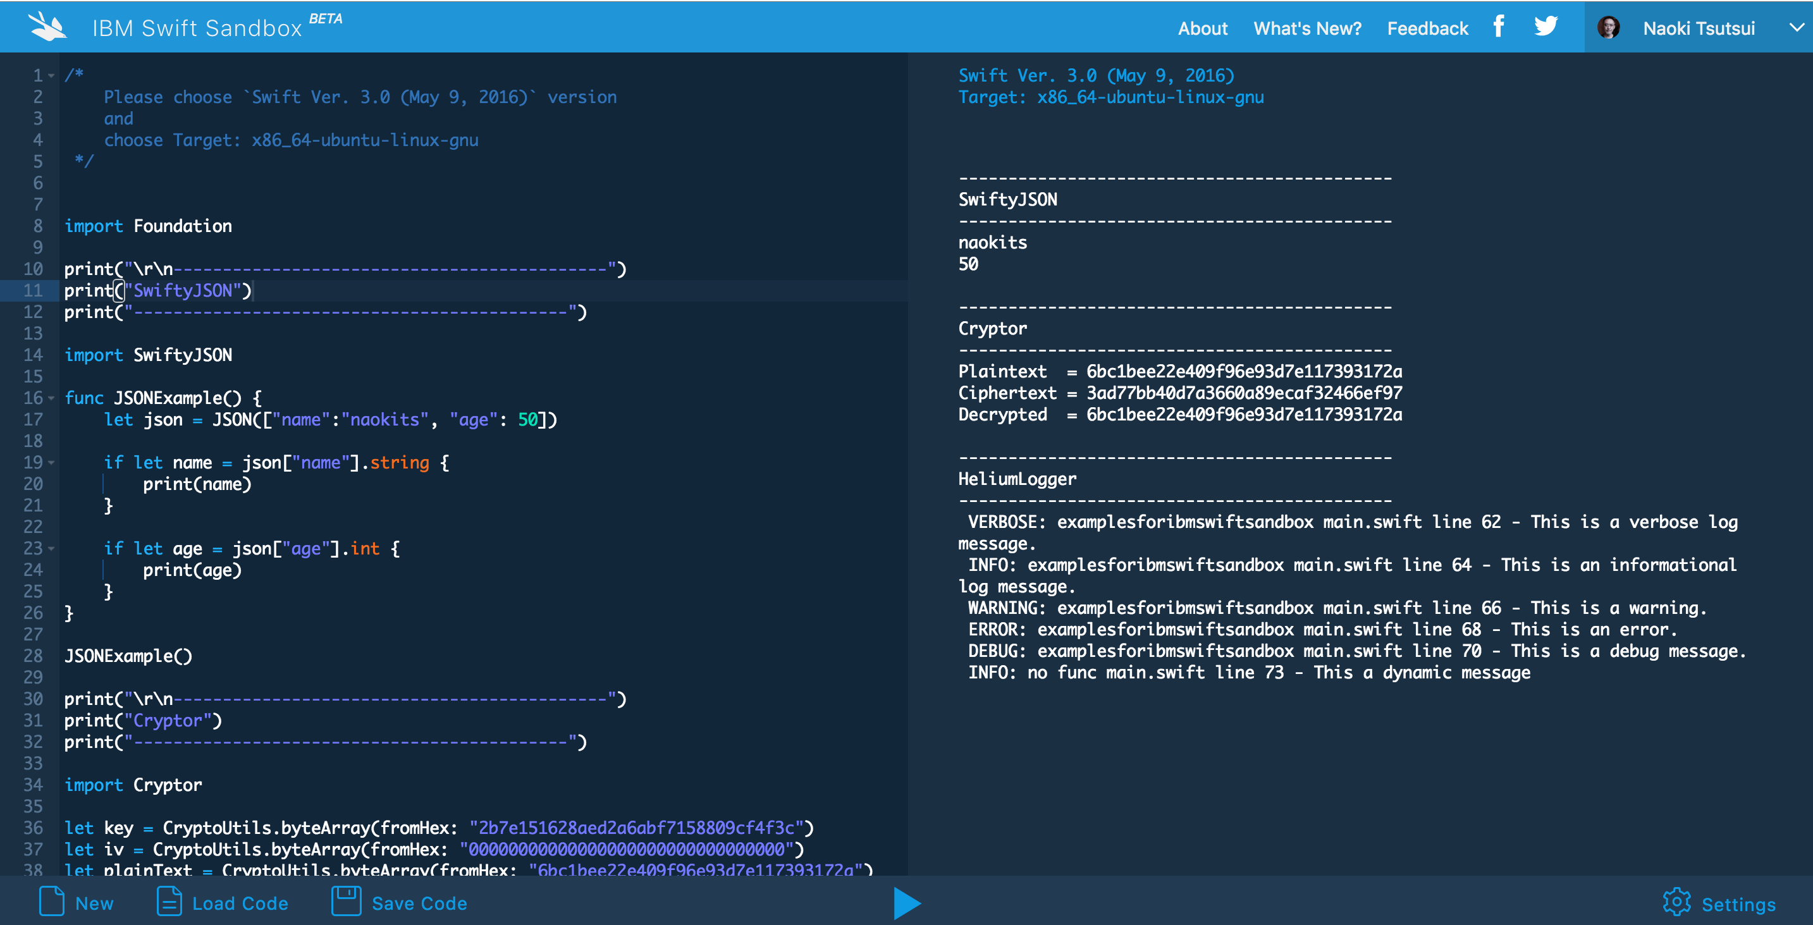Place cursor on the import Foundation line

(181, 226)
